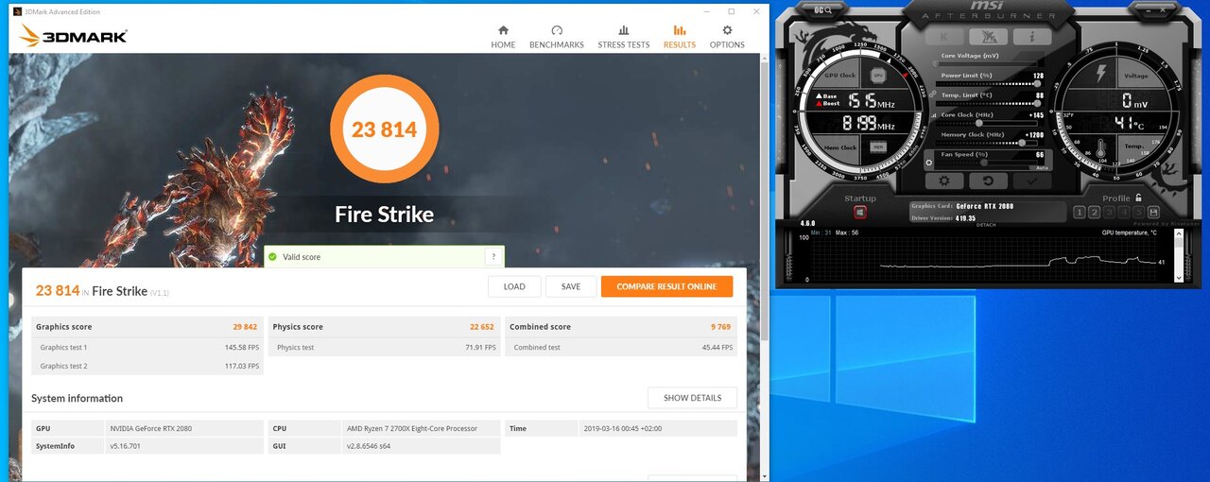1210x482 pixels.
Task: Click the driver version 419.35 text
Action: [966, 217]
